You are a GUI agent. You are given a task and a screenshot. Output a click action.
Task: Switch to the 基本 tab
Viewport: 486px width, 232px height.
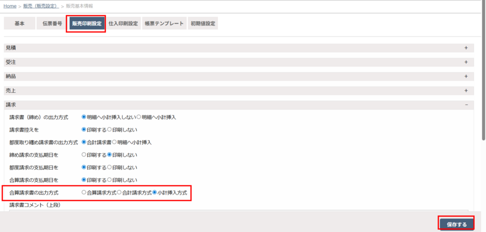tap(19, 24)
